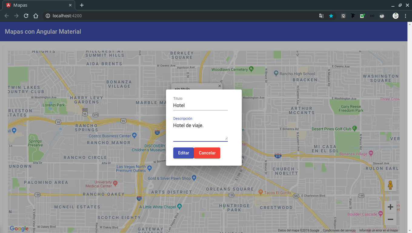
Task: Open the Chrome profile avatar icon
Action: [396, 16]
